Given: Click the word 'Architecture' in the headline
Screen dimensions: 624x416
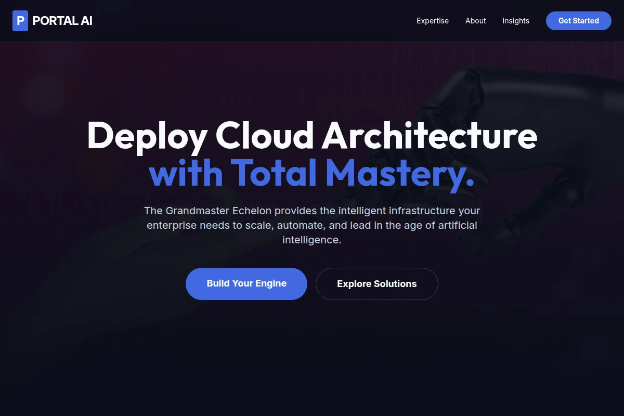Looking at the screenshot, I should [430, 136].
